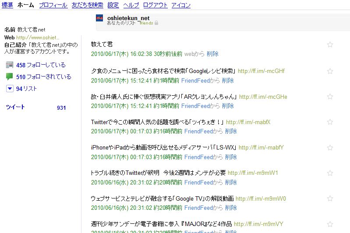Open link http://ff.im/-m9mW0

[x=261, y=198]
